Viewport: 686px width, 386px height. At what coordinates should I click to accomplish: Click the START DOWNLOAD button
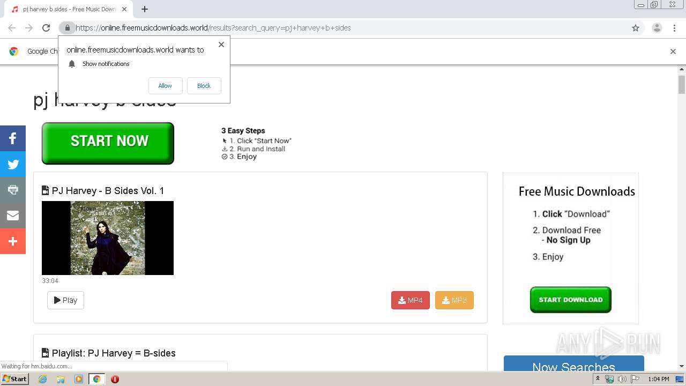tap(571, 300)
